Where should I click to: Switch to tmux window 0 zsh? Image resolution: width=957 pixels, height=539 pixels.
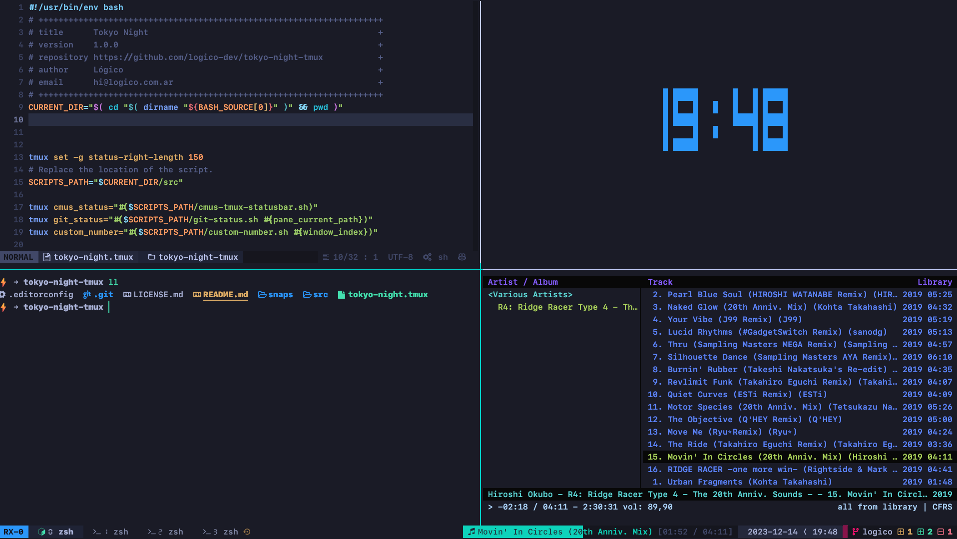point(56,532)
